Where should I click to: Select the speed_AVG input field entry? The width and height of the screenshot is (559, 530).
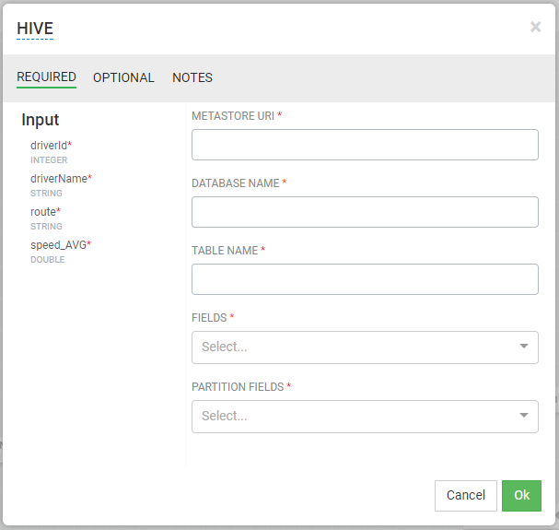point(61,245)
